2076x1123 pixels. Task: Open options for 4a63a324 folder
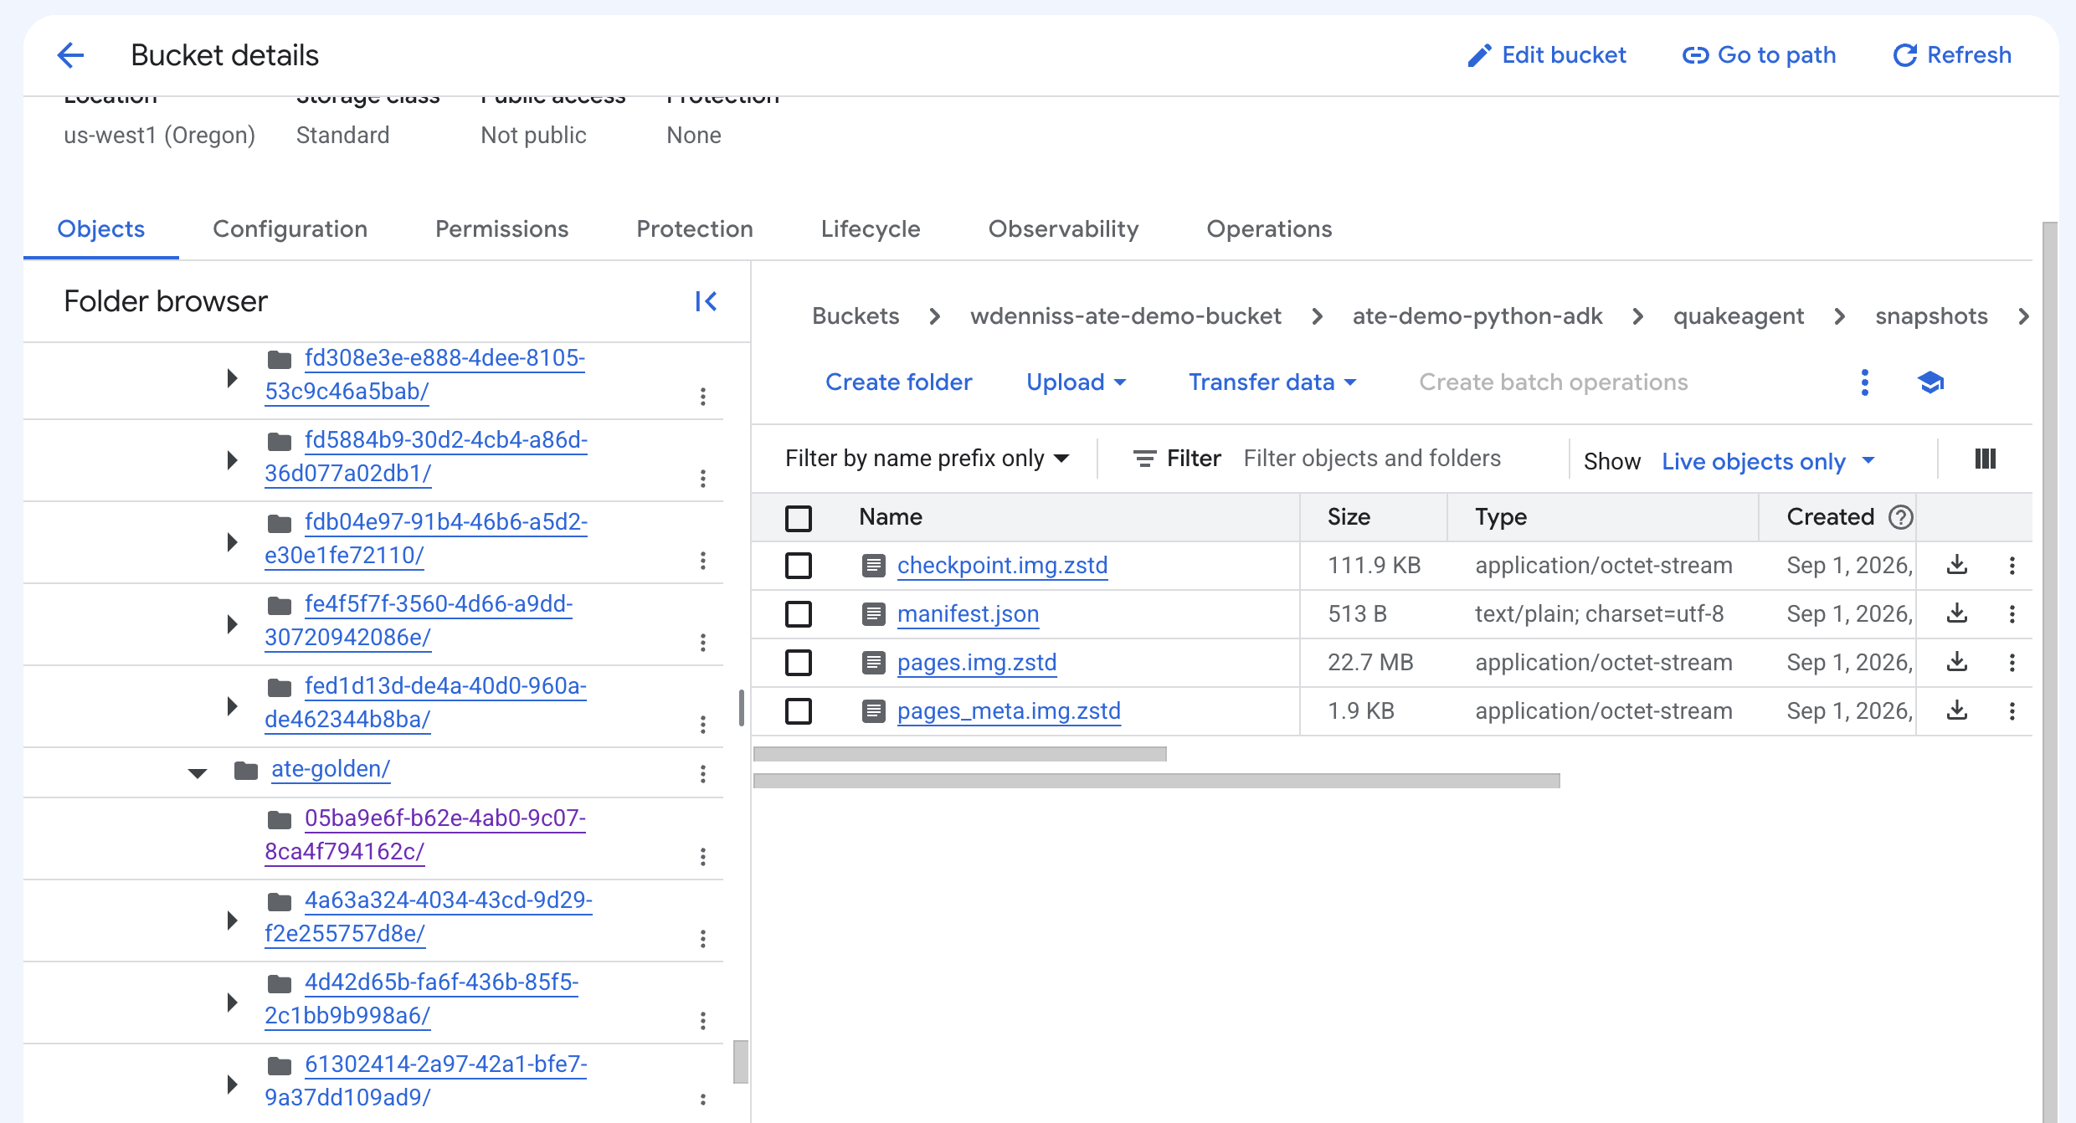[x=703, y=938]
